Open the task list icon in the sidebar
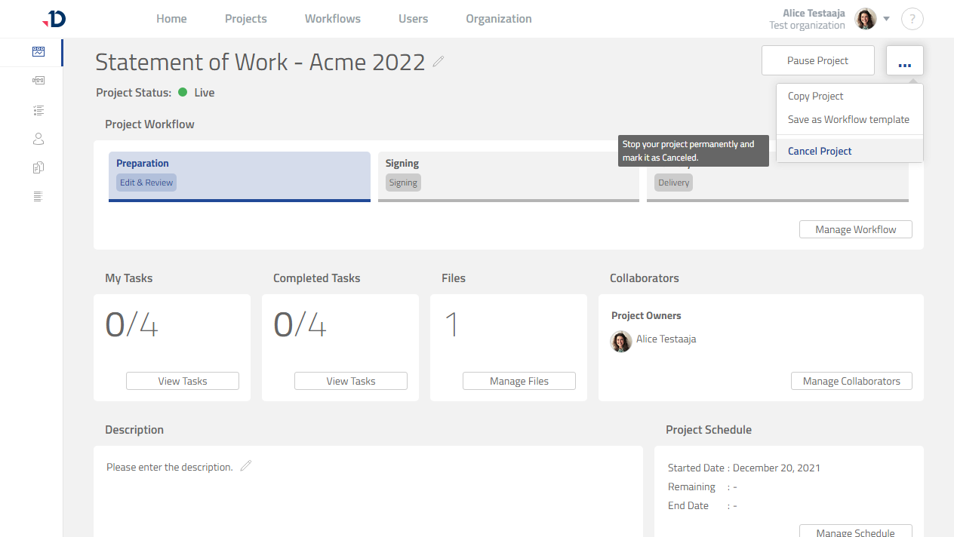This screenshot has height=537, width=954. pyautogui.click(x=38, y=110)
